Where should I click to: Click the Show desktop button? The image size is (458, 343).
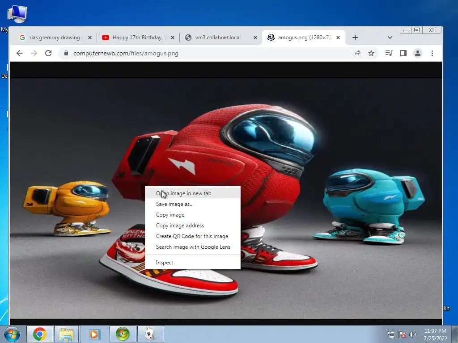[455, 335]
